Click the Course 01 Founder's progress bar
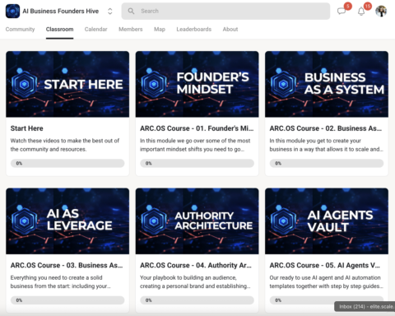 click(197, 163)
